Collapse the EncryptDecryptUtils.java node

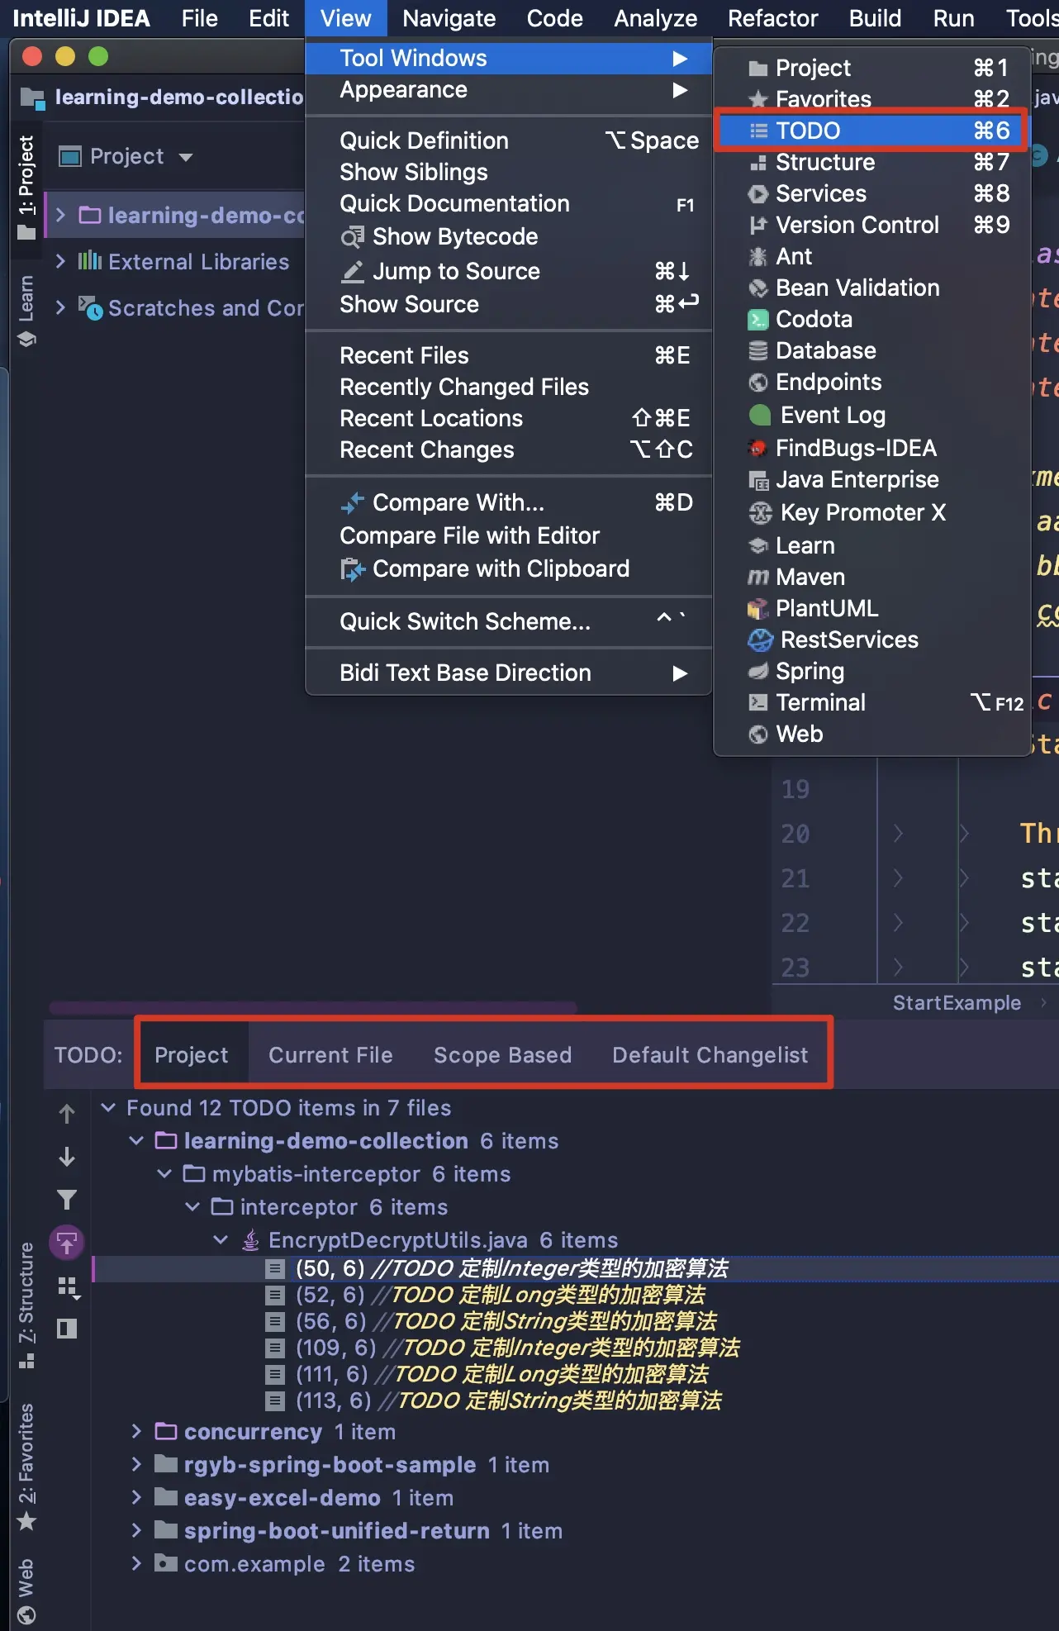point(221,1239)
